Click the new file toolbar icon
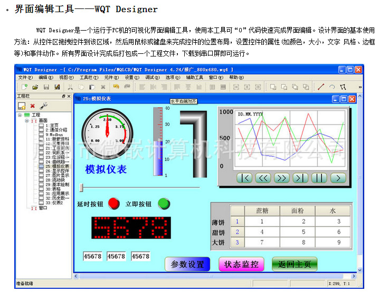 point(24,87)
